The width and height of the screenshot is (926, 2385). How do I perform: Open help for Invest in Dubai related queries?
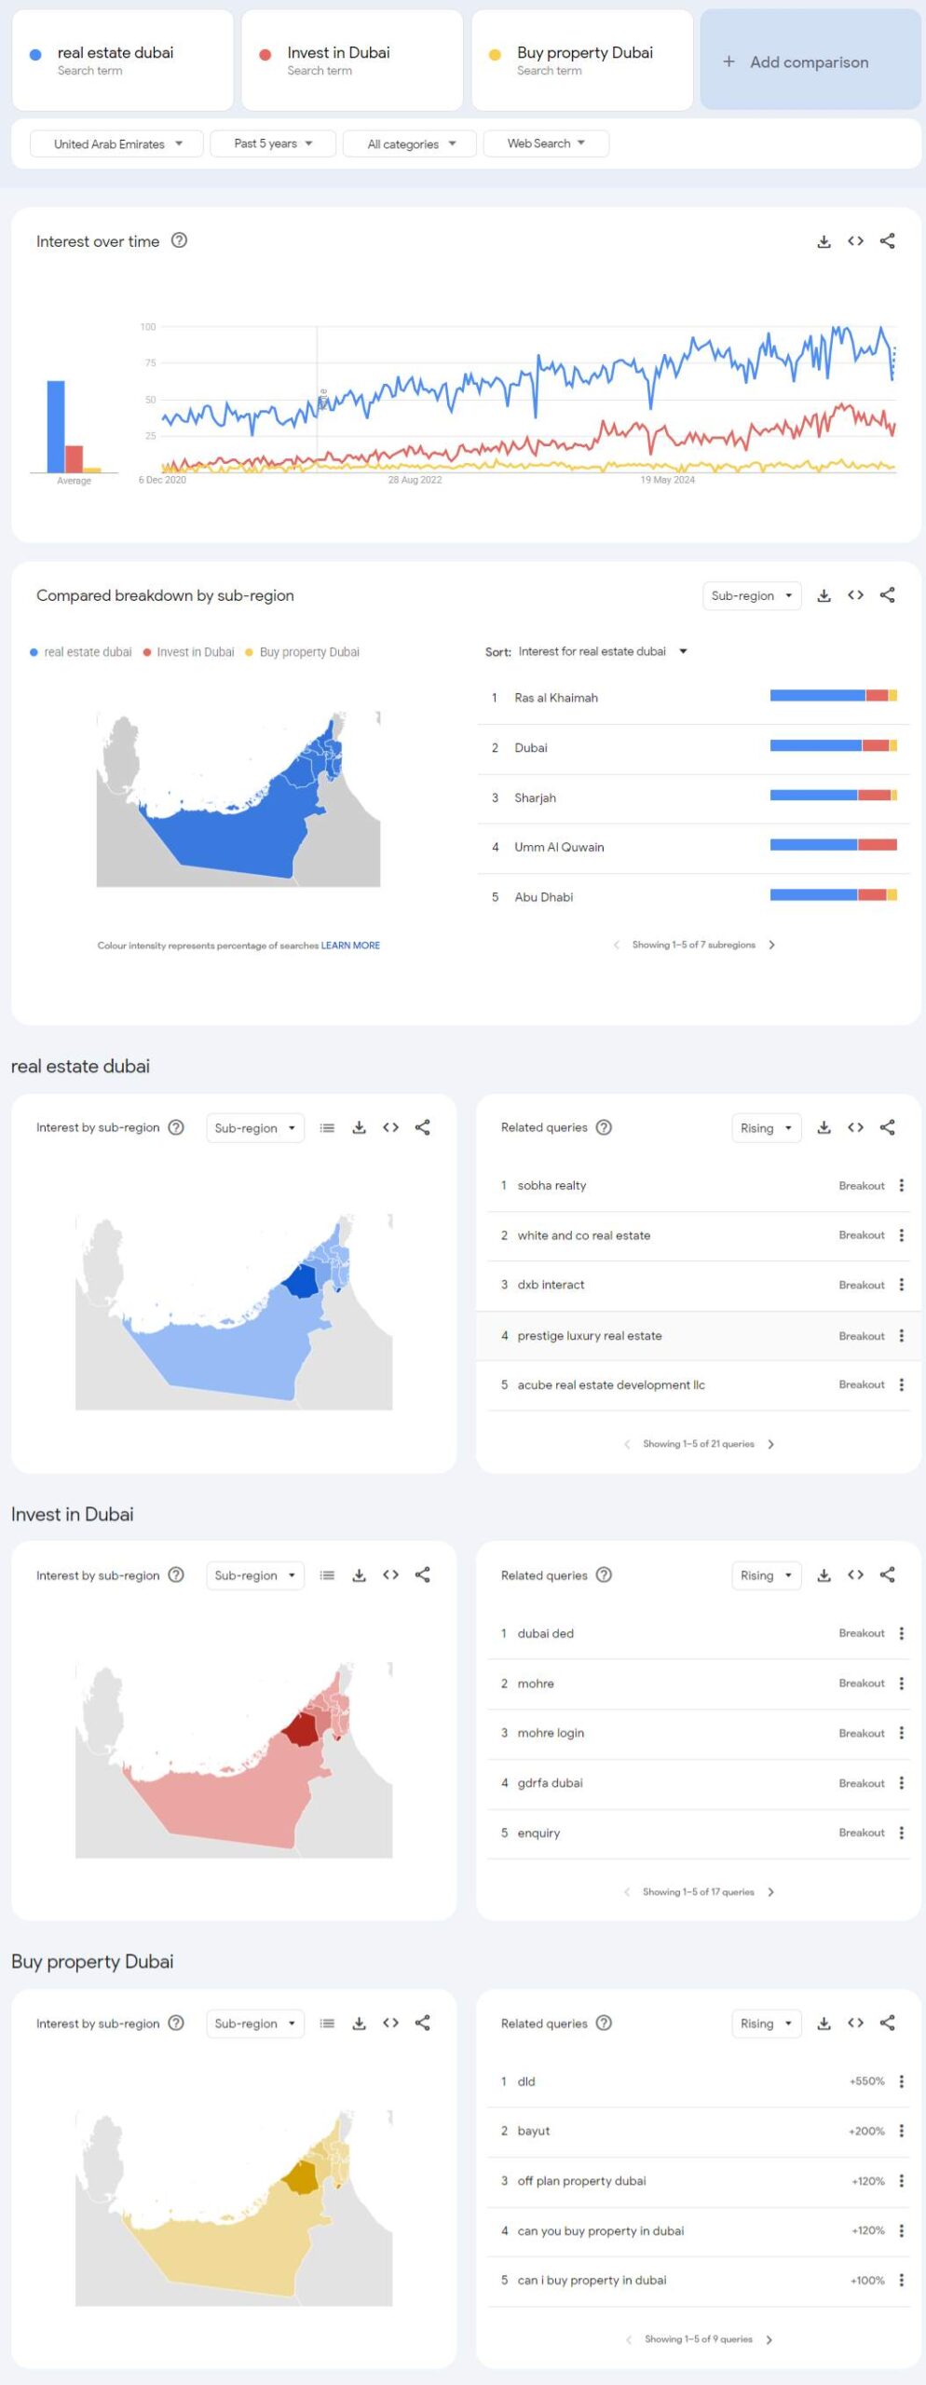(x=604, y=1574)
